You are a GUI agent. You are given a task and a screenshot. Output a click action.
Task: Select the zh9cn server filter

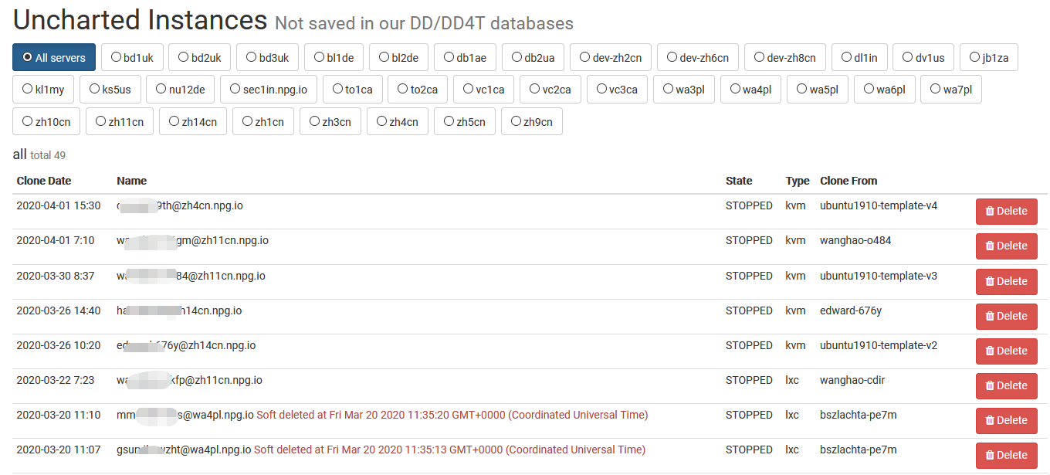point(532,122)
